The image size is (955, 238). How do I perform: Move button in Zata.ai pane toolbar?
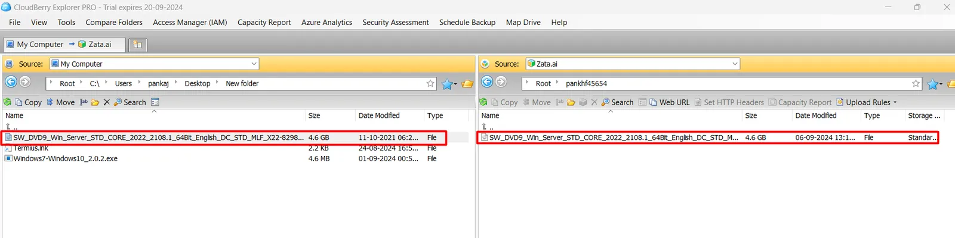[x=537, y=102]
